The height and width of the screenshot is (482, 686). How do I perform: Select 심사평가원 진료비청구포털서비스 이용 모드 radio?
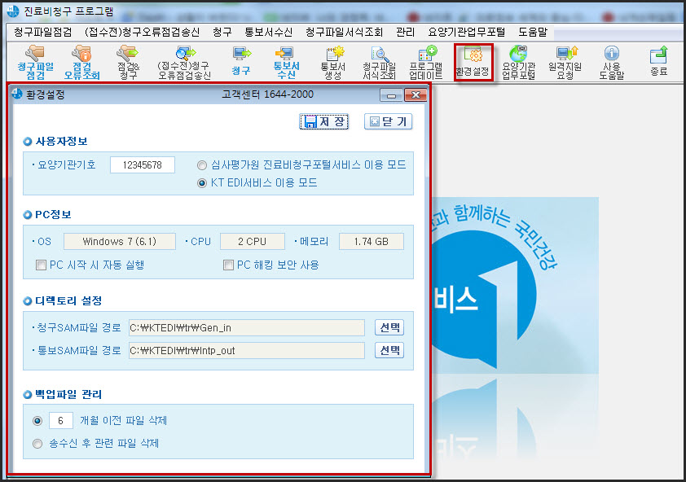202,164
